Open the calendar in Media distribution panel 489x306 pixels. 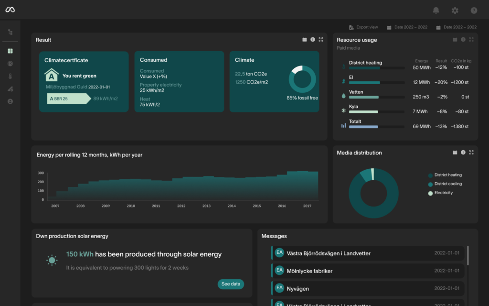click(455, 153)
